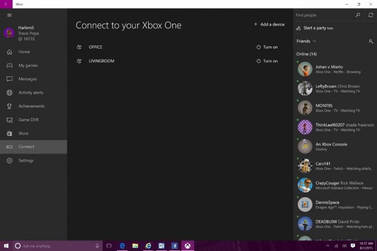Screen dimensions: 377x251
Task: Select the Connect sidebar item
Action: (x=34, y=147)
